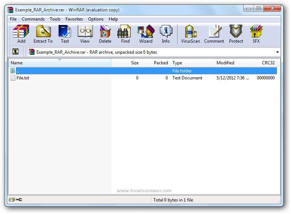Open the Find binoculars tool
This screenshot has height=214, width=291.
(x=125, y=34)
